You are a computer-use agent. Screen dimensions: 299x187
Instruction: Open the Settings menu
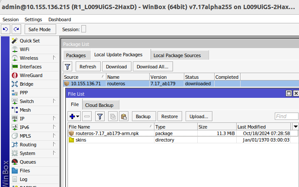(33, 19)
